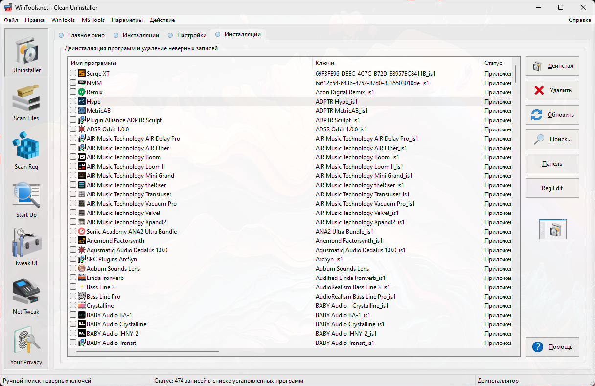Click the AIR Music Technology Loom II icon
Screen dimensions: 595x386
[x=82, y=166]
